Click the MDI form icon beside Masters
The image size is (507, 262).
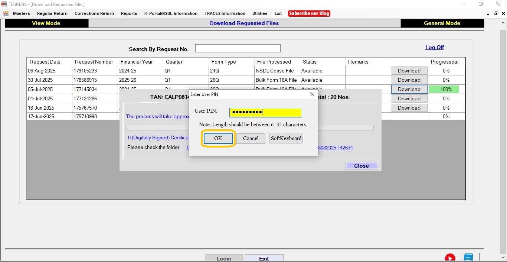pyautogui.click(x=6, y=13)
